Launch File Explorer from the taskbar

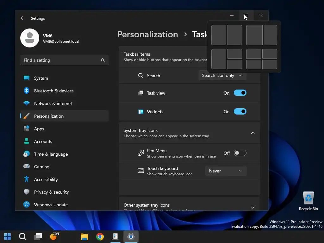pos(84,236)
